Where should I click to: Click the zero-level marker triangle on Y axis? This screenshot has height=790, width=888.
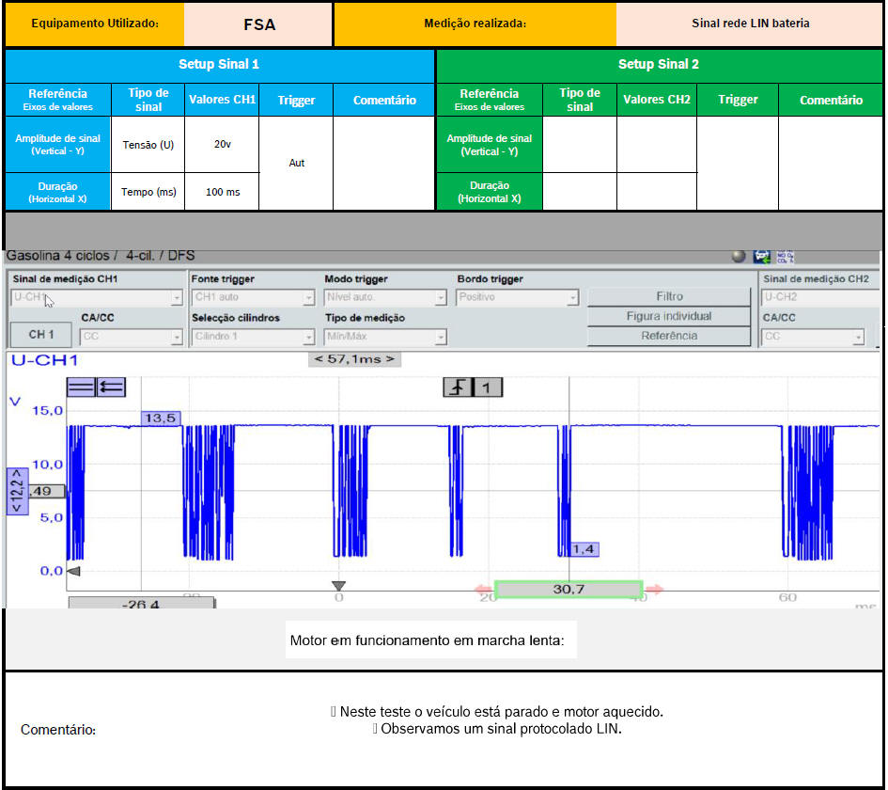(x=73, y=571)
